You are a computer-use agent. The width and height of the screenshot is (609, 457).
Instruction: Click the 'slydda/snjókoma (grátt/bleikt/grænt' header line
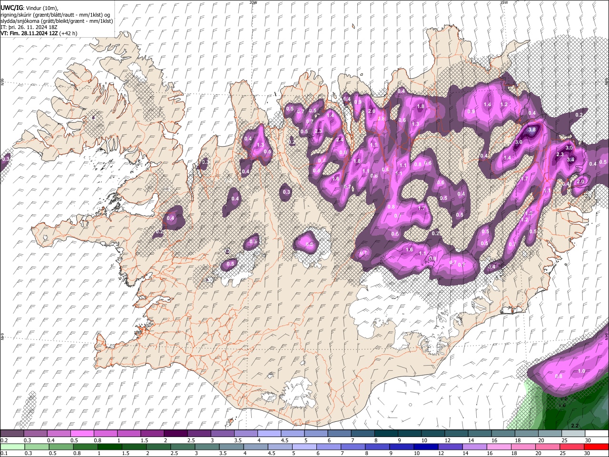(x=57, y=21)
